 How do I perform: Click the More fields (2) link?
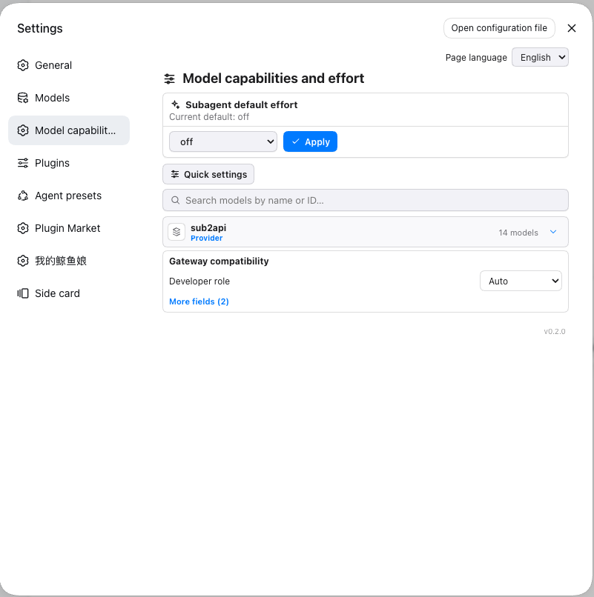[x=199, y=301]
